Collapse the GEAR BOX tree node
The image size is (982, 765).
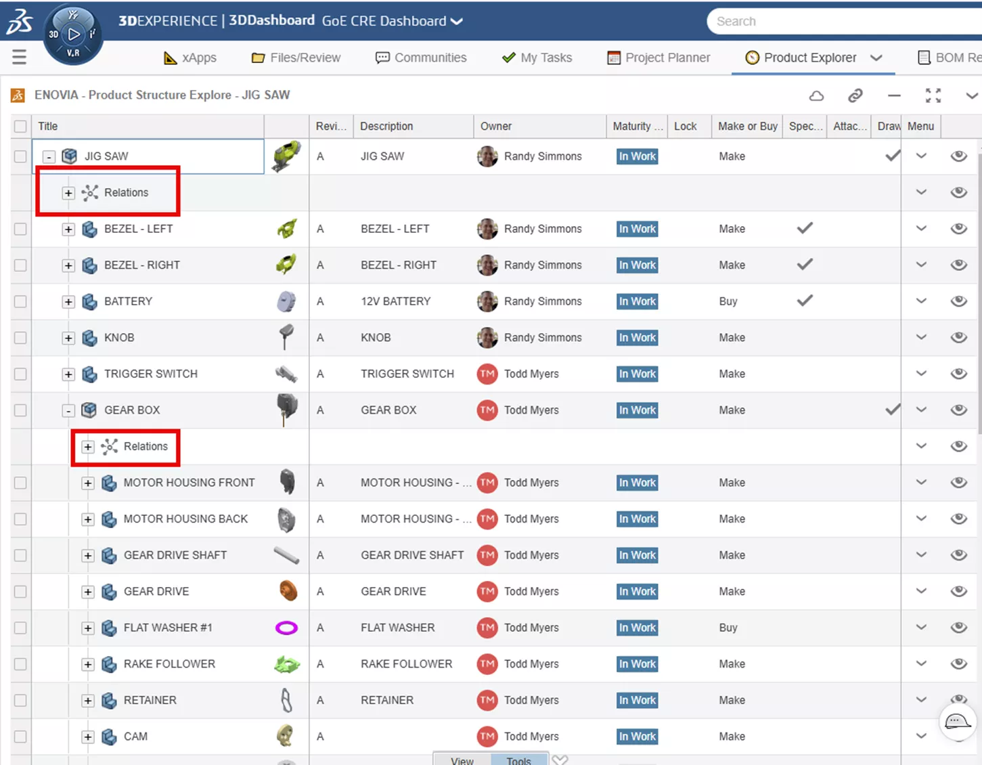68,410
